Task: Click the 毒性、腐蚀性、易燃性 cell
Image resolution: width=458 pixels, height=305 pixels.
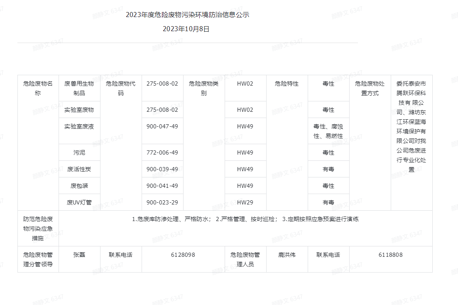Action: coord(328,131)
